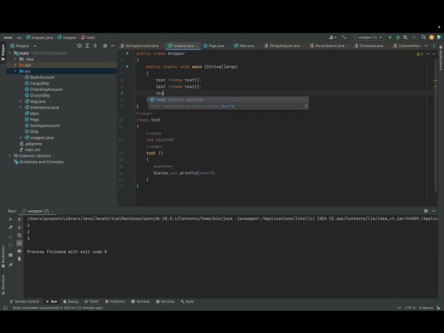Open the wrapper (1) run configuration dropdown
The image size is (444, 333).
click(x=368, y=37)
